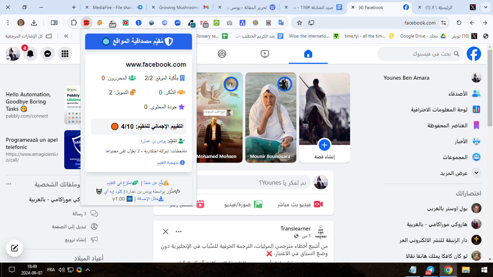This screenshot has width=493, height=277.
Task: Click the Watch video icon in Facebook navigation
Action: tap(265, 53)
